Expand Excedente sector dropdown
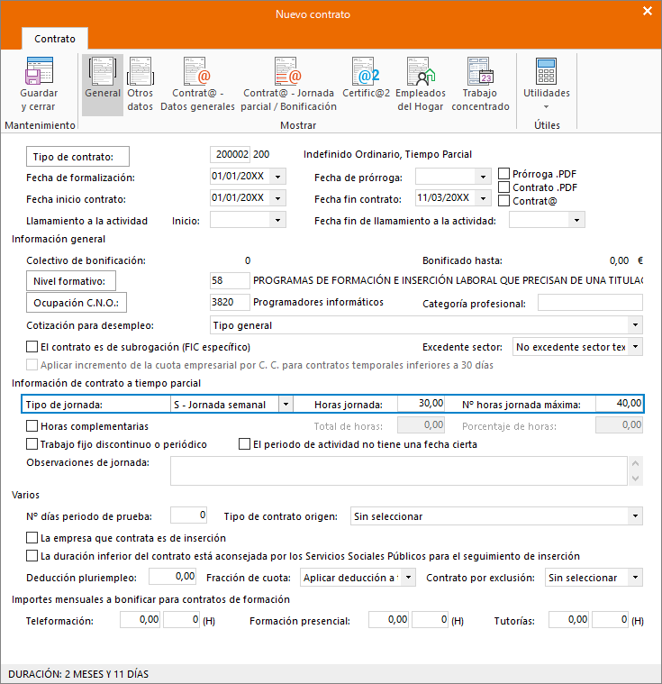This screenshot has width=662, height=684. (x=635, y=347)
